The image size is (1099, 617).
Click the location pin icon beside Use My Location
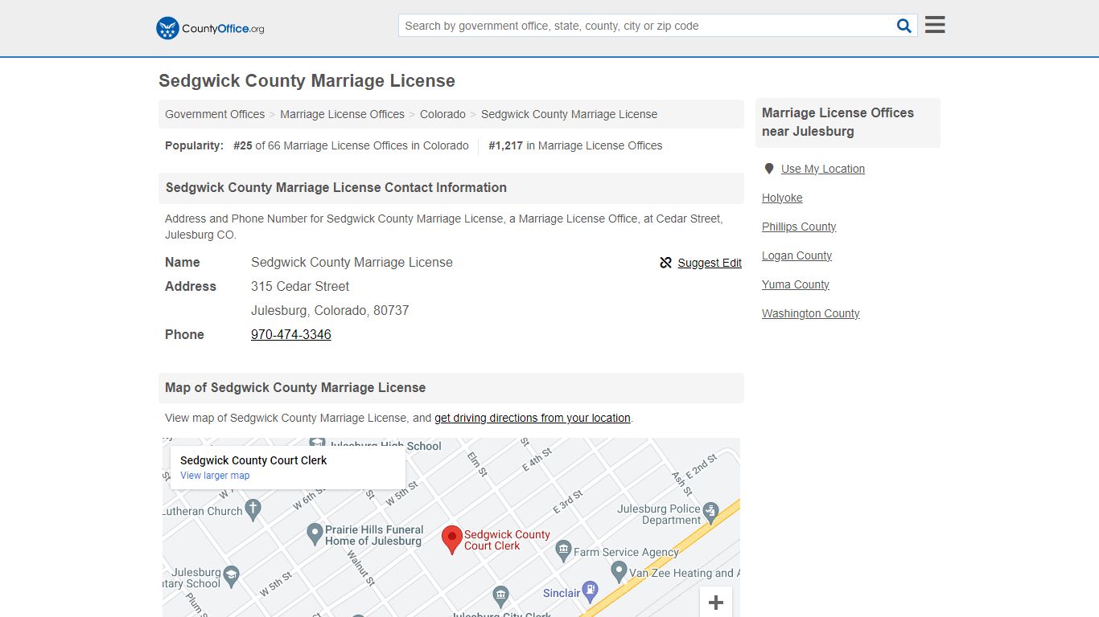(x=769, y=169)
